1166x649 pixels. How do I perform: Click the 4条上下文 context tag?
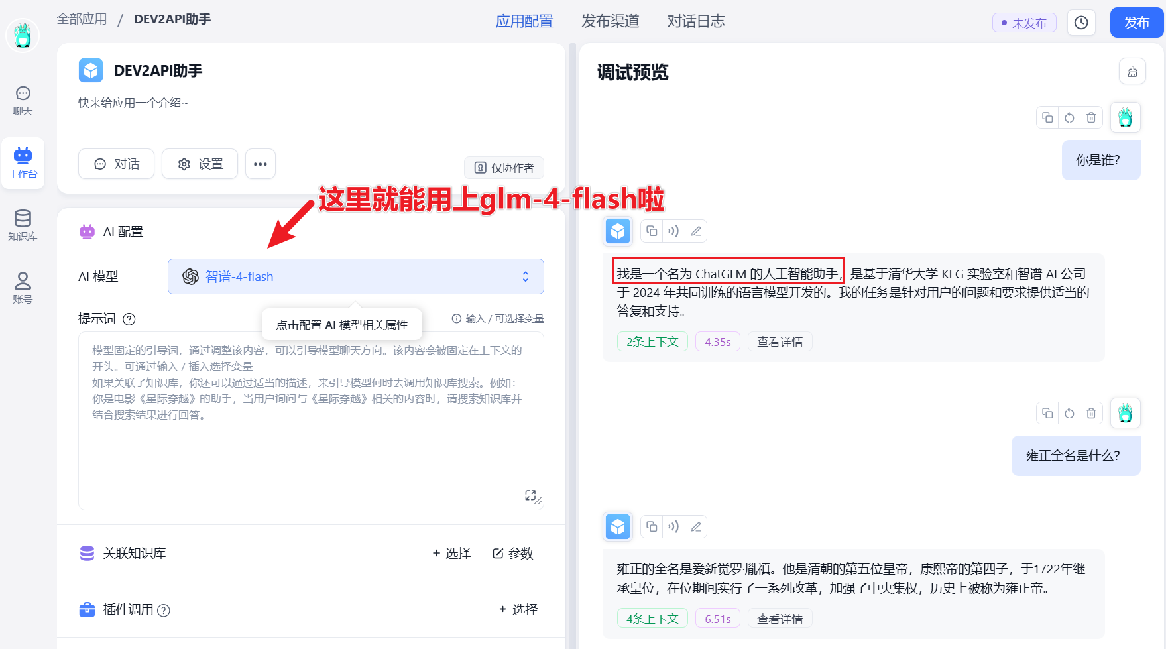point(652,619)
